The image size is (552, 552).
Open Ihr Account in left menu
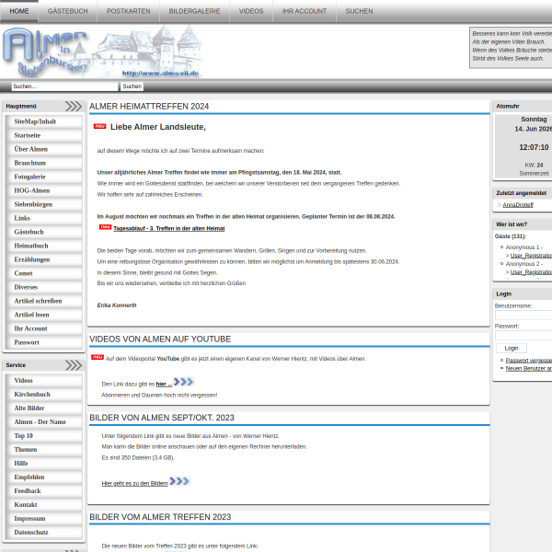pyautogui.click(x=44, y=328)
